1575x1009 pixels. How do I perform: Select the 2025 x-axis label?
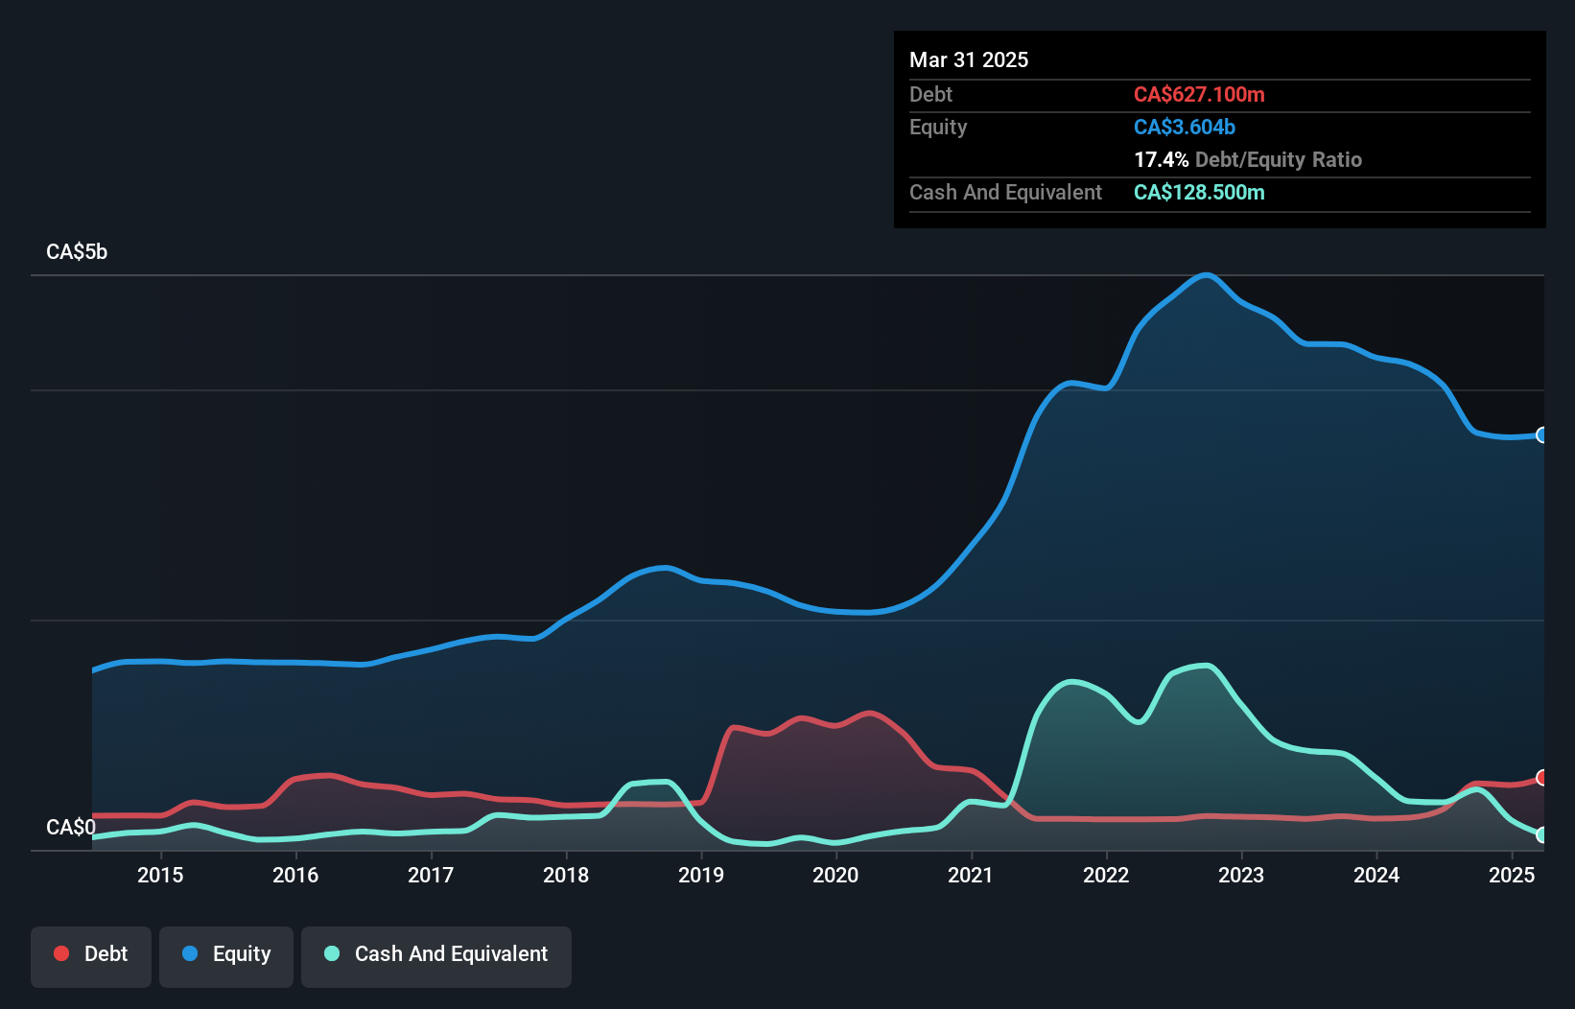click(x=1512, y=875)
